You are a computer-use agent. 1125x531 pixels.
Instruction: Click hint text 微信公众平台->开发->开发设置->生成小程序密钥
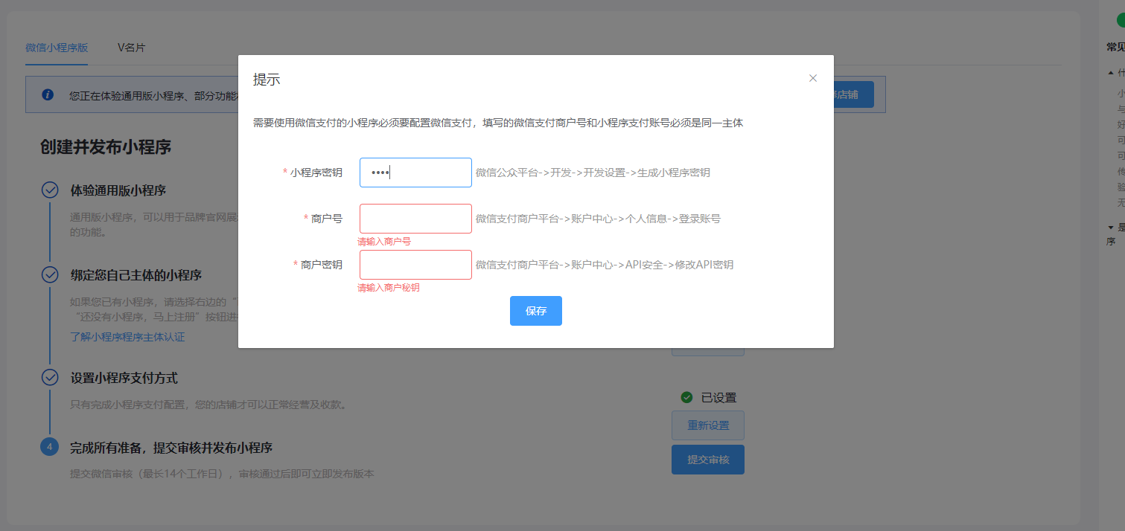[593, 173]
